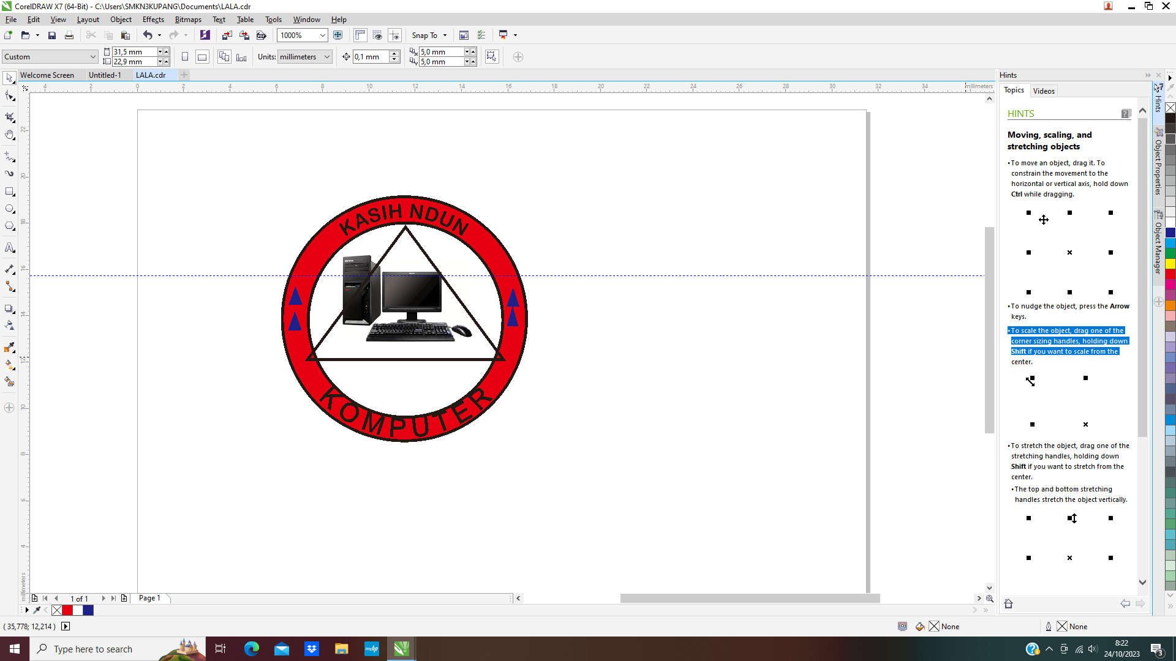Click the Import icon
Screen dimensions: 1176x661
point(227,35)
